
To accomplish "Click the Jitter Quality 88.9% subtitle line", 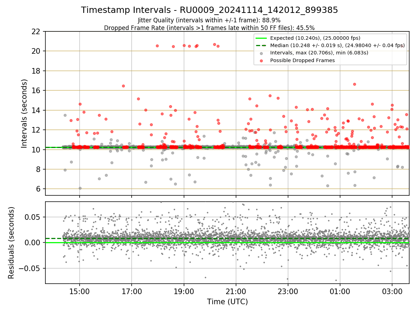I will (x=209, y=20).
